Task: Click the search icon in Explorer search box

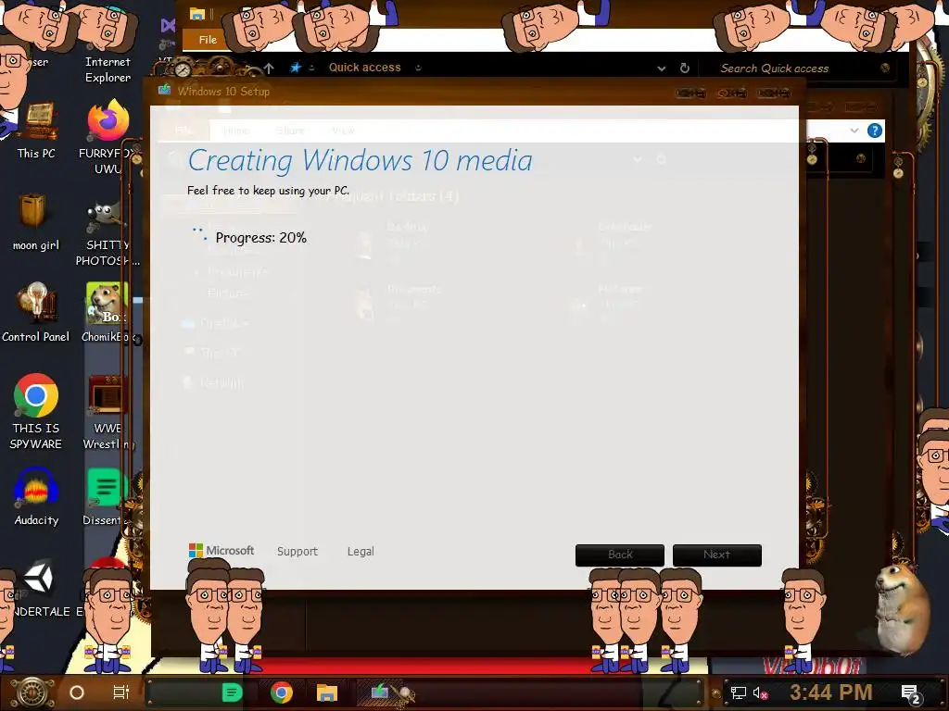Action: tap(885, 68)
